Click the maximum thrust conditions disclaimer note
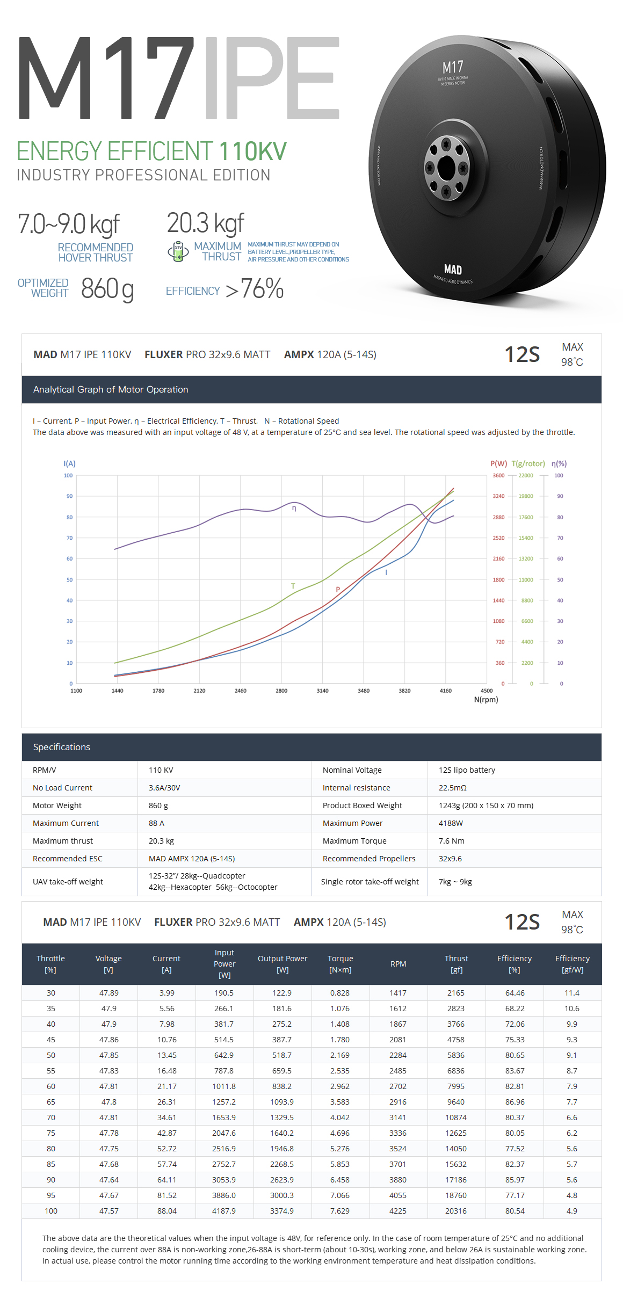Screen dimensions: 623x1299 (298, 252)
